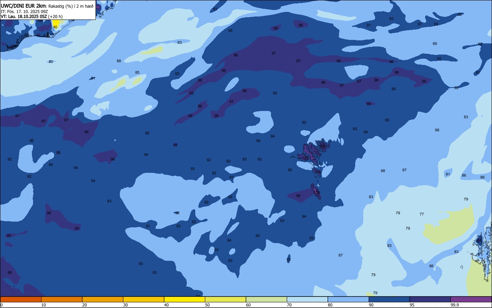Viewport: 492px width, 308px height.
Task: Click the map humidity value '81'
Action: pyautogui.click(x=448, y=174)
